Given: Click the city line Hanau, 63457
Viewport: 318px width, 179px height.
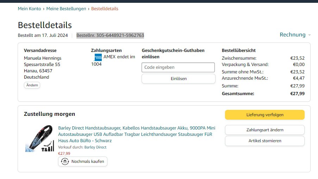Looking at the screenshot, I should point(38,71).
